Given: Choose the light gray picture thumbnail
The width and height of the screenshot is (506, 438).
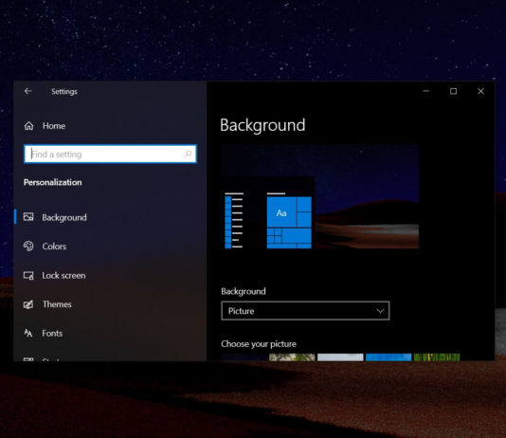Looking at the screenshot, I should pos(340,357).
